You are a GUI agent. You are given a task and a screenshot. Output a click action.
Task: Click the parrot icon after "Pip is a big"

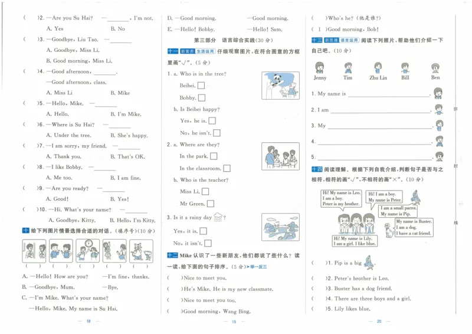(x=369, y=263)
